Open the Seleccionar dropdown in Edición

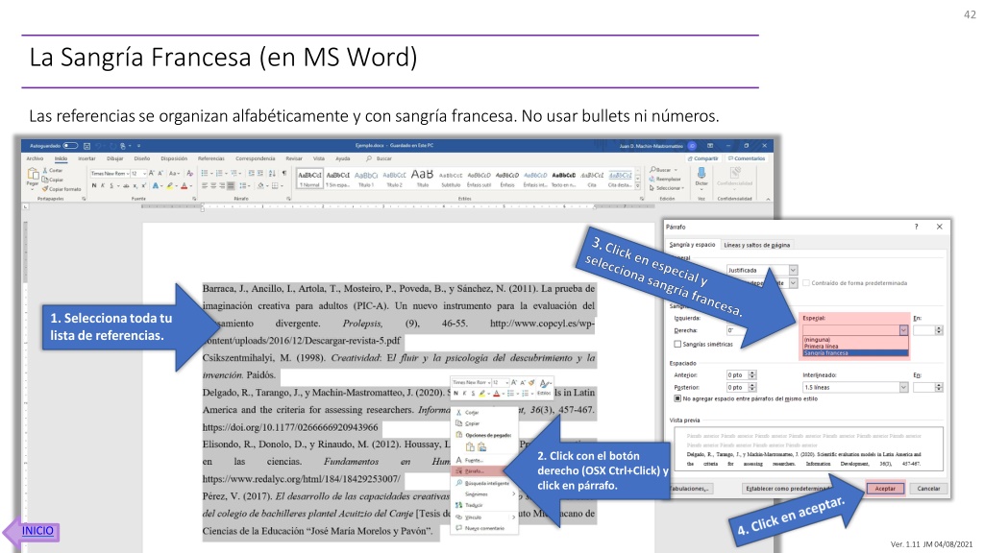pyautogui.click(x=667, y=187)
